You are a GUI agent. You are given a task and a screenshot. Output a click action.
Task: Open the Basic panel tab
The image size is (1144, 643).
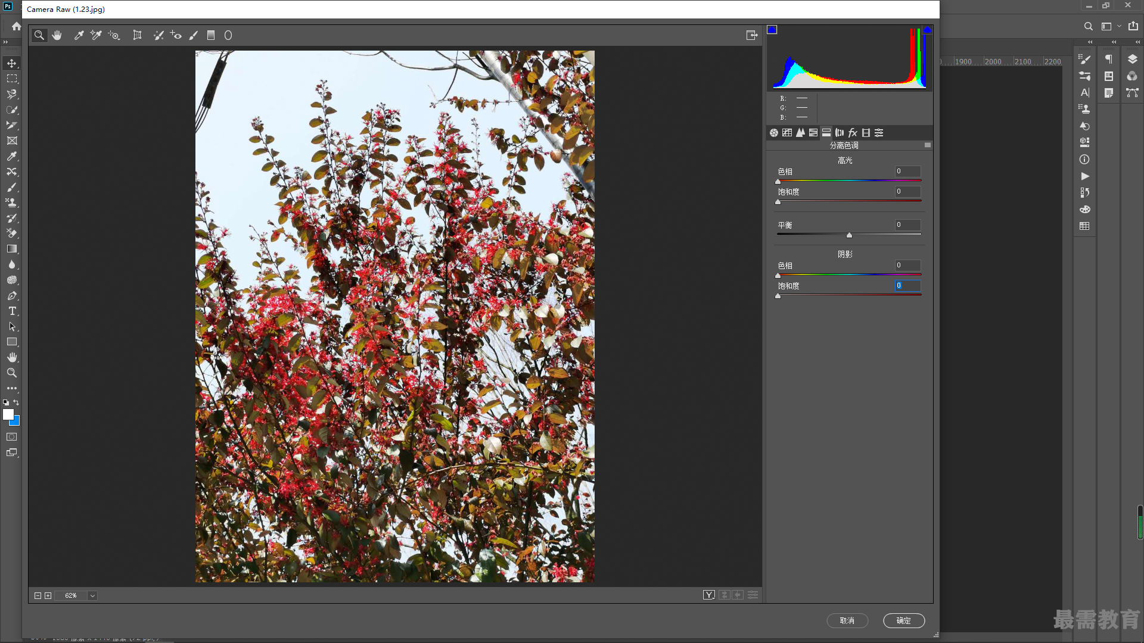click(x=774, y=133)
